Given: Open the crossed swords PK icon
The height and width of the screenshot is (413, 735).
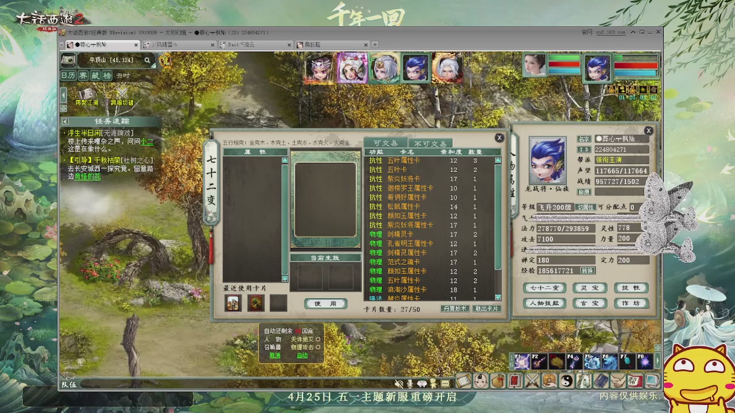Looking at the screenshot, I should [x=532, y=380].
